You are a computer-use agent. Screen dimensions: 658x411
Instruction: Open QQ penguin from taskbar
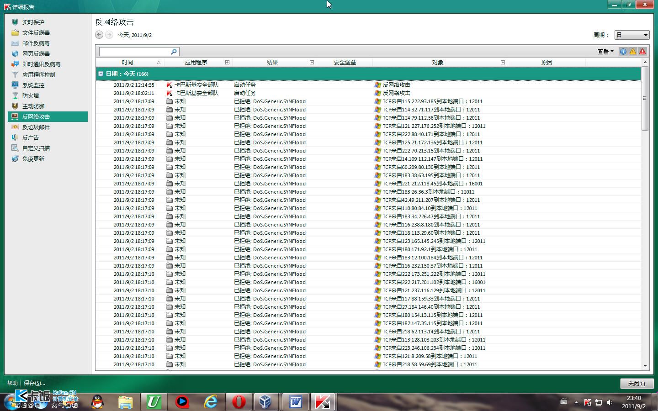[x=97, y=402]
